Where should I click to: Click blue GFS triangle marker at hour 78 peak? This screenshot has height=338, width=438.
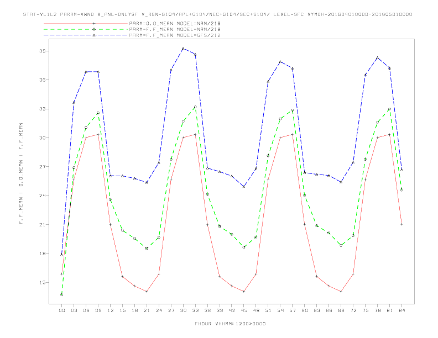click(377, 58)
